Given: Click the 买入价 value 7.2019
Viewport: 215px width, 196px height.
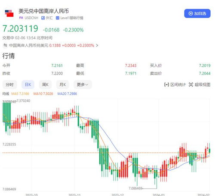Looking at the screenshot, I should coord(205,65).
